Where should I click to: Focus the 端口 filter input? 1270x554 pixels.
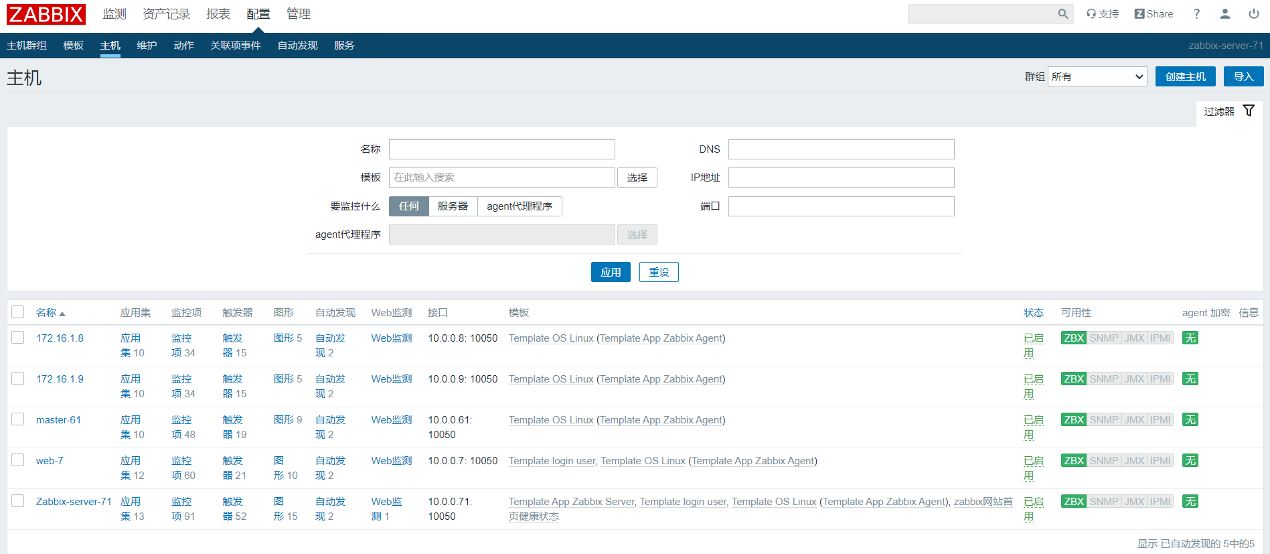click(842, 206)
